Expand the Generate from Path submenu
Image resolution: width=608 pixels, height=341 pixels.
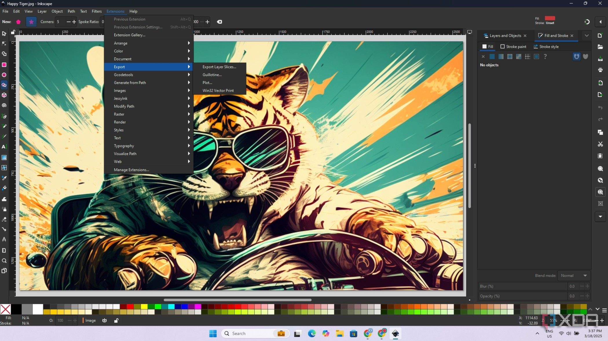[x=149, y=83]
